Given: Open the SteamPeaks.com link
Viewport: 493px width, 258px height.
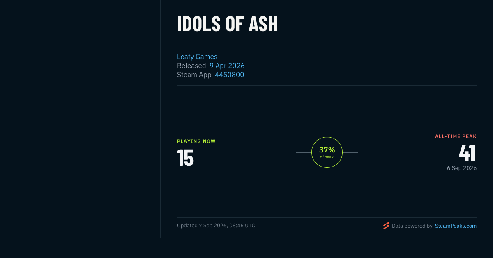Looking at the screenshot, I should [x=456, y=226].
